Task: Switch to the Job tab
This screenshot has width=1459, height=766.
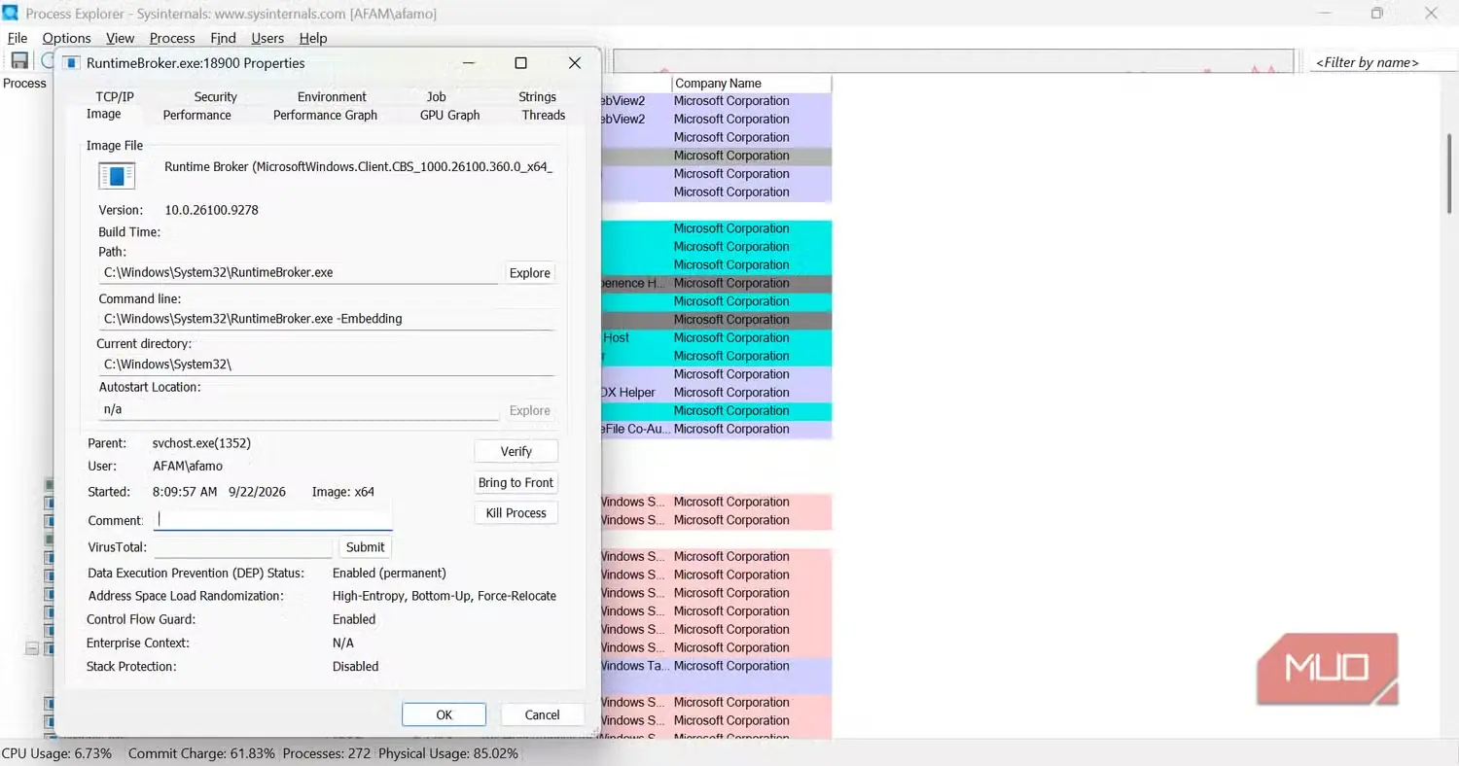Action: [x=436, y=96]
